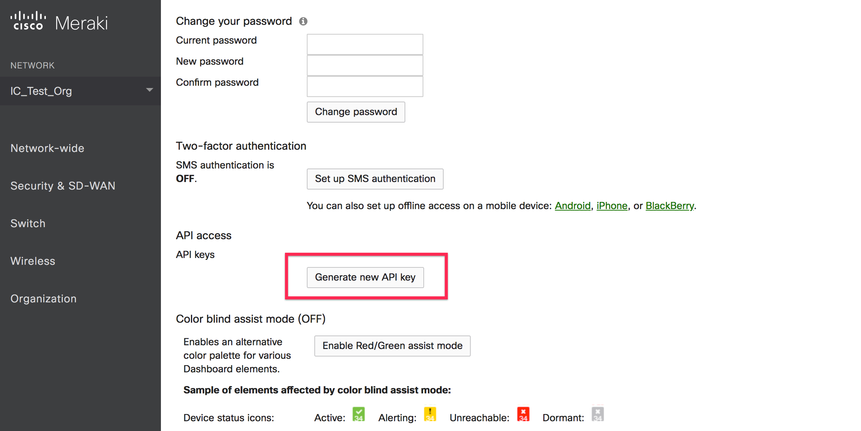The image size is (861, 431).
Task: Click the Network-wide sidebar icon
Action: click(x=46, y=148)
